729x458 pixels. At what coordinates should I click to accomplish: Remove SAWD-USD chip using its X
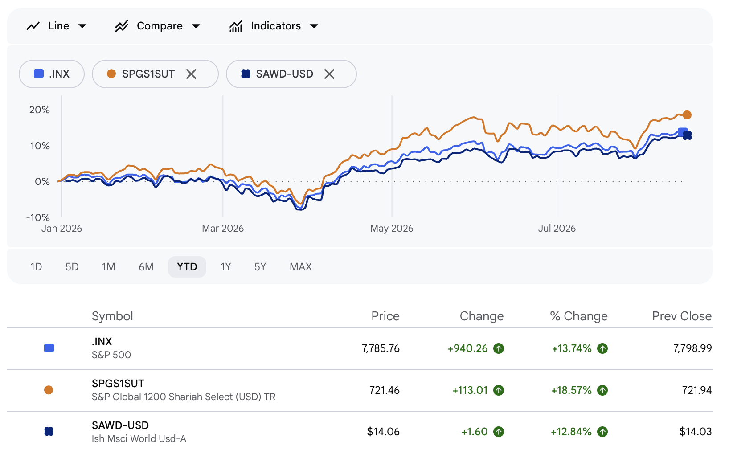[329, 74]
